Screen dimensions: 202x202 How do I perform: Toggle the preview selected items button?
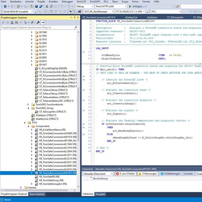(x=42, y=23)
